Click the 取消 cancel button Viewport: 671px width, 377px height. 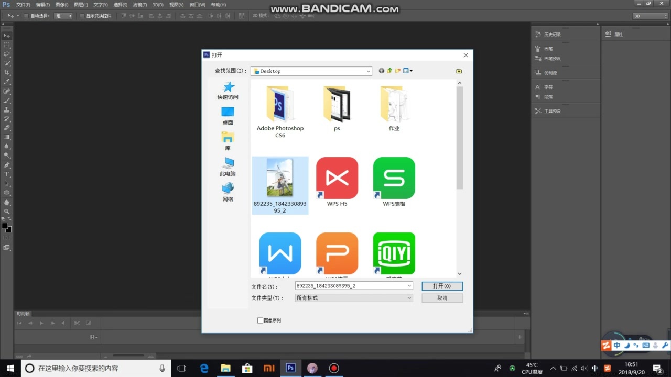[442, 298]
